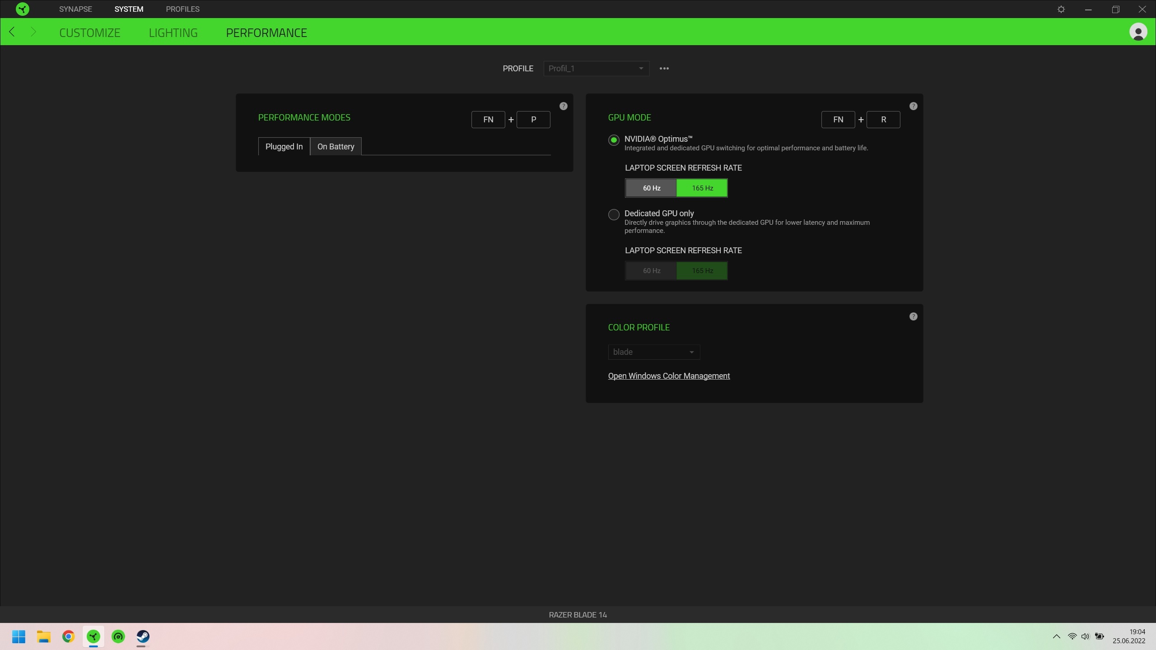Screen dimensions: 1156x650
Task: Go back with the left arrow
Action: coord(12,32)
